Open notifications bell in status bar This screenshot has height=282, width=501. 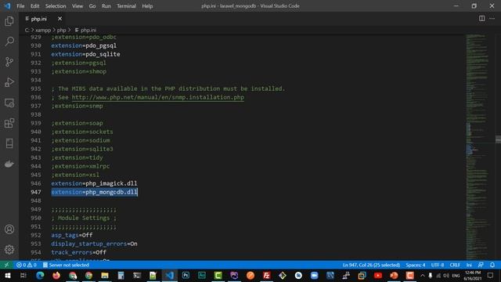point(492,265)
